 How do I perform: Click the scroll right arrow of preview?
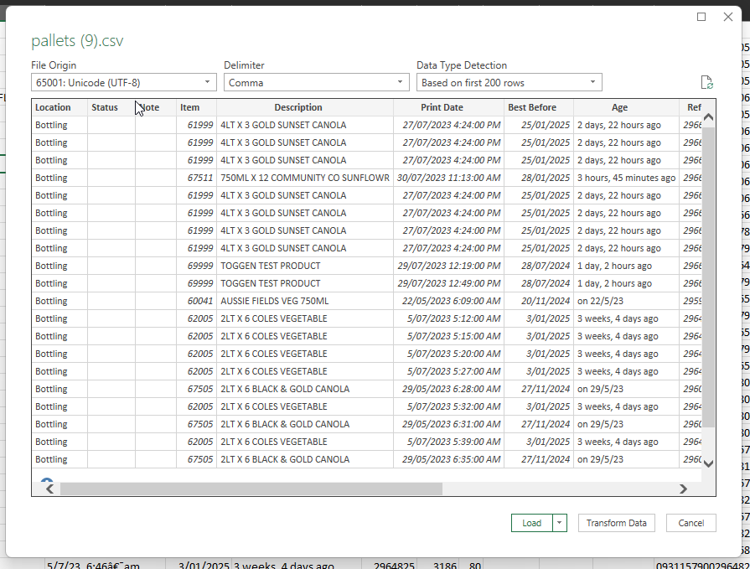point(684,489)
